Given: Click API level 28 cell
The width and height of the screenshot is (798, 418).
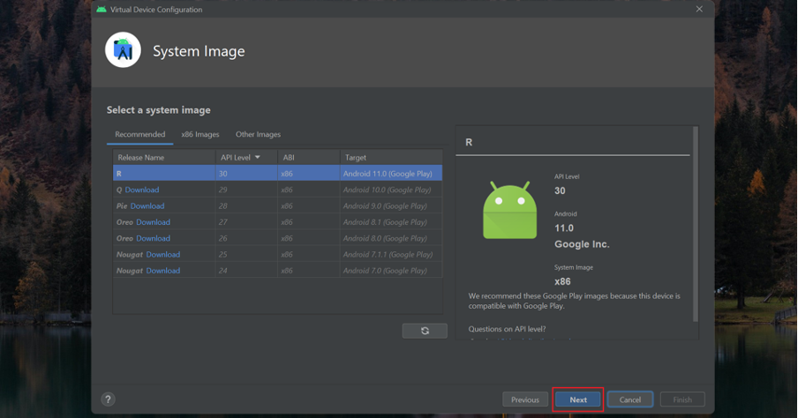Looking at the screenshot, I should pos(246,206).
